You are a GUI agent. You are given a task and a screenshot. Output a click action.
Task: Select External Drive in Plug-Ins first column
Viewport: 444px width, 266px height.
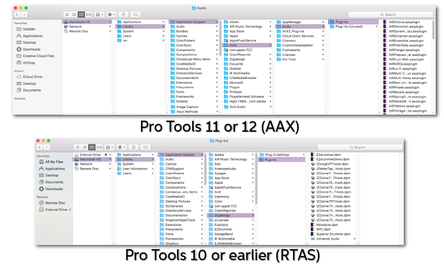tap(92, 155)
